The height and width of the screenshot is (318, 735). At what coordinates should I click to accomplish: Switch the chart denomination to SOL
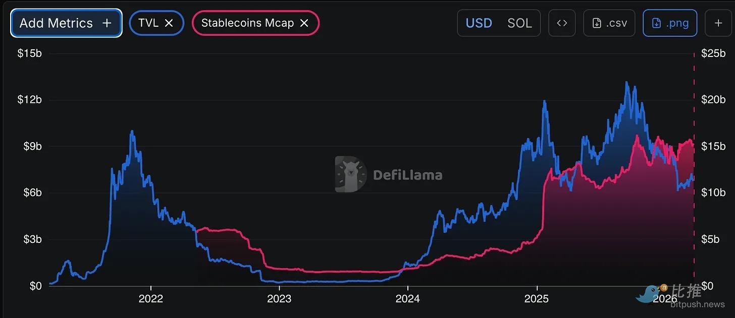(x=519, y=23)
